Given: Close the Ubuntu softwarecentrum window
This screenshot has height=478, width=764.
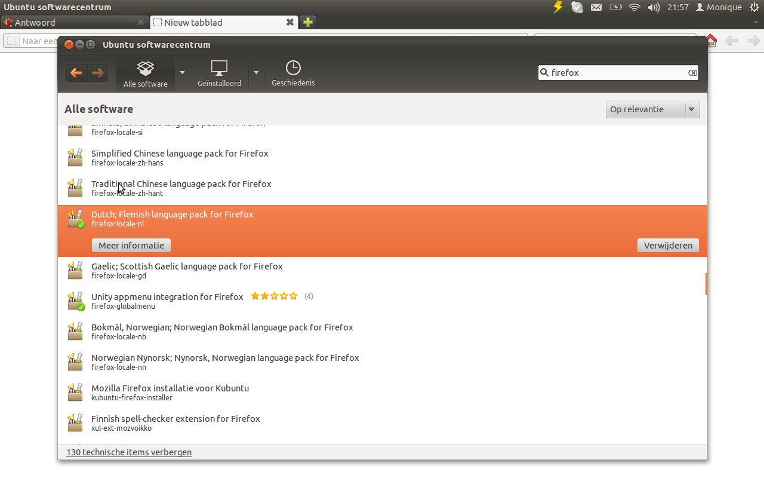Looking at the screenshot, I should [69, 44].
